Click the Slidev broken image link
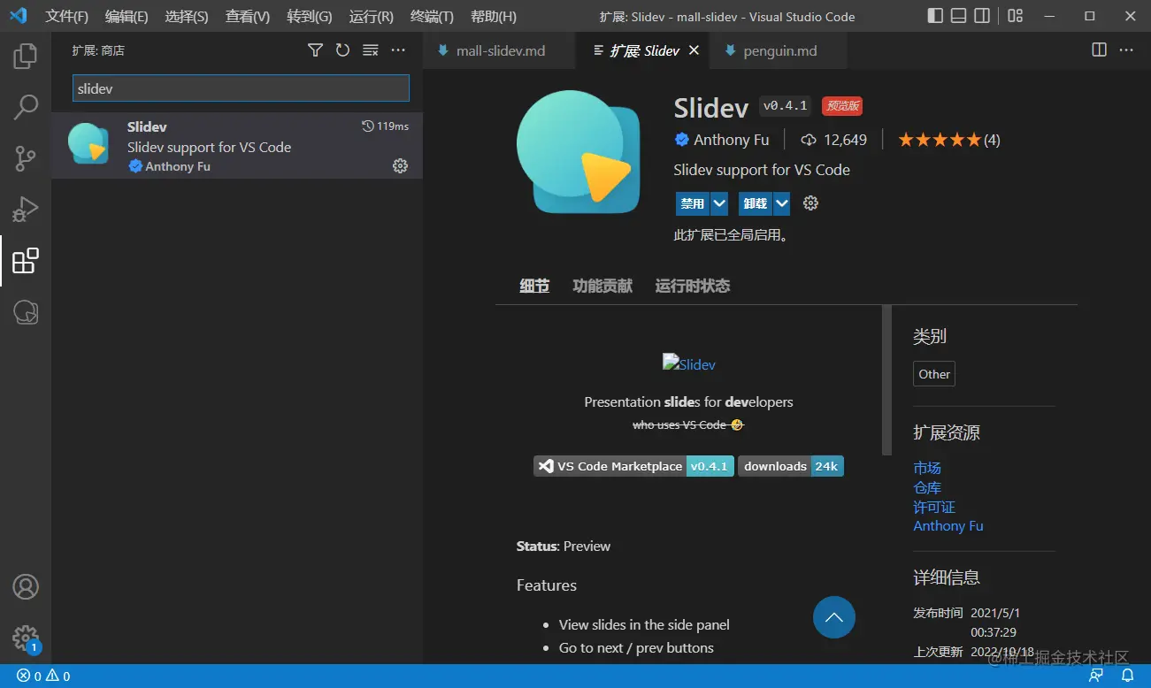 tap(689, 363)
